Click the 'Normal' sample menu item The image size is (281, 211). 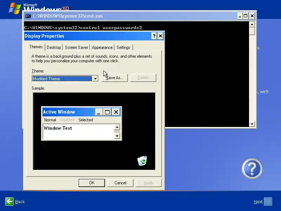tap(50, 120)
